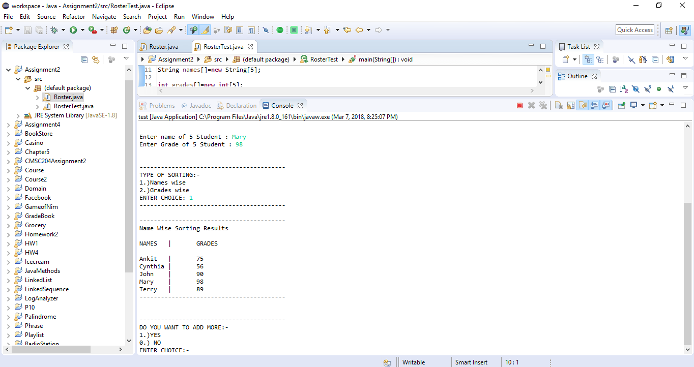Select RosterTest.java in Package Explorer
This screenshot has height=367, width=694.
click(x=73, y=106)
